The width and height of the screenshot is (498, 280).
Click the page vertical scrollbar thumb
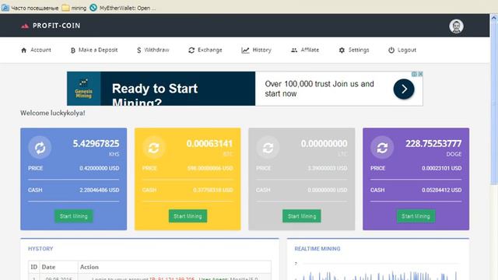(x=493, y=103)
